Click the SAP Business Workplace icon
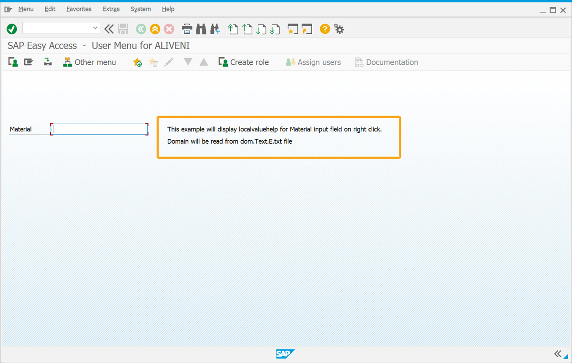The image size is (572, 363). [x=48, y=62]
